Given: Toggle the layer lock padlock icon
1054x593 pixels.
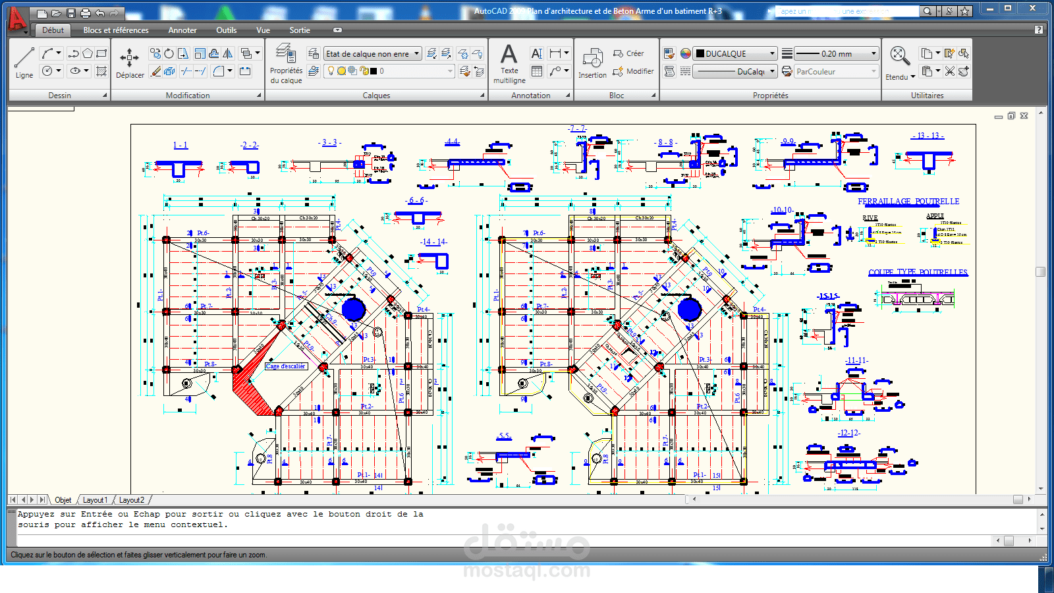Looking at the screenshot, I should tap(363, 71).
